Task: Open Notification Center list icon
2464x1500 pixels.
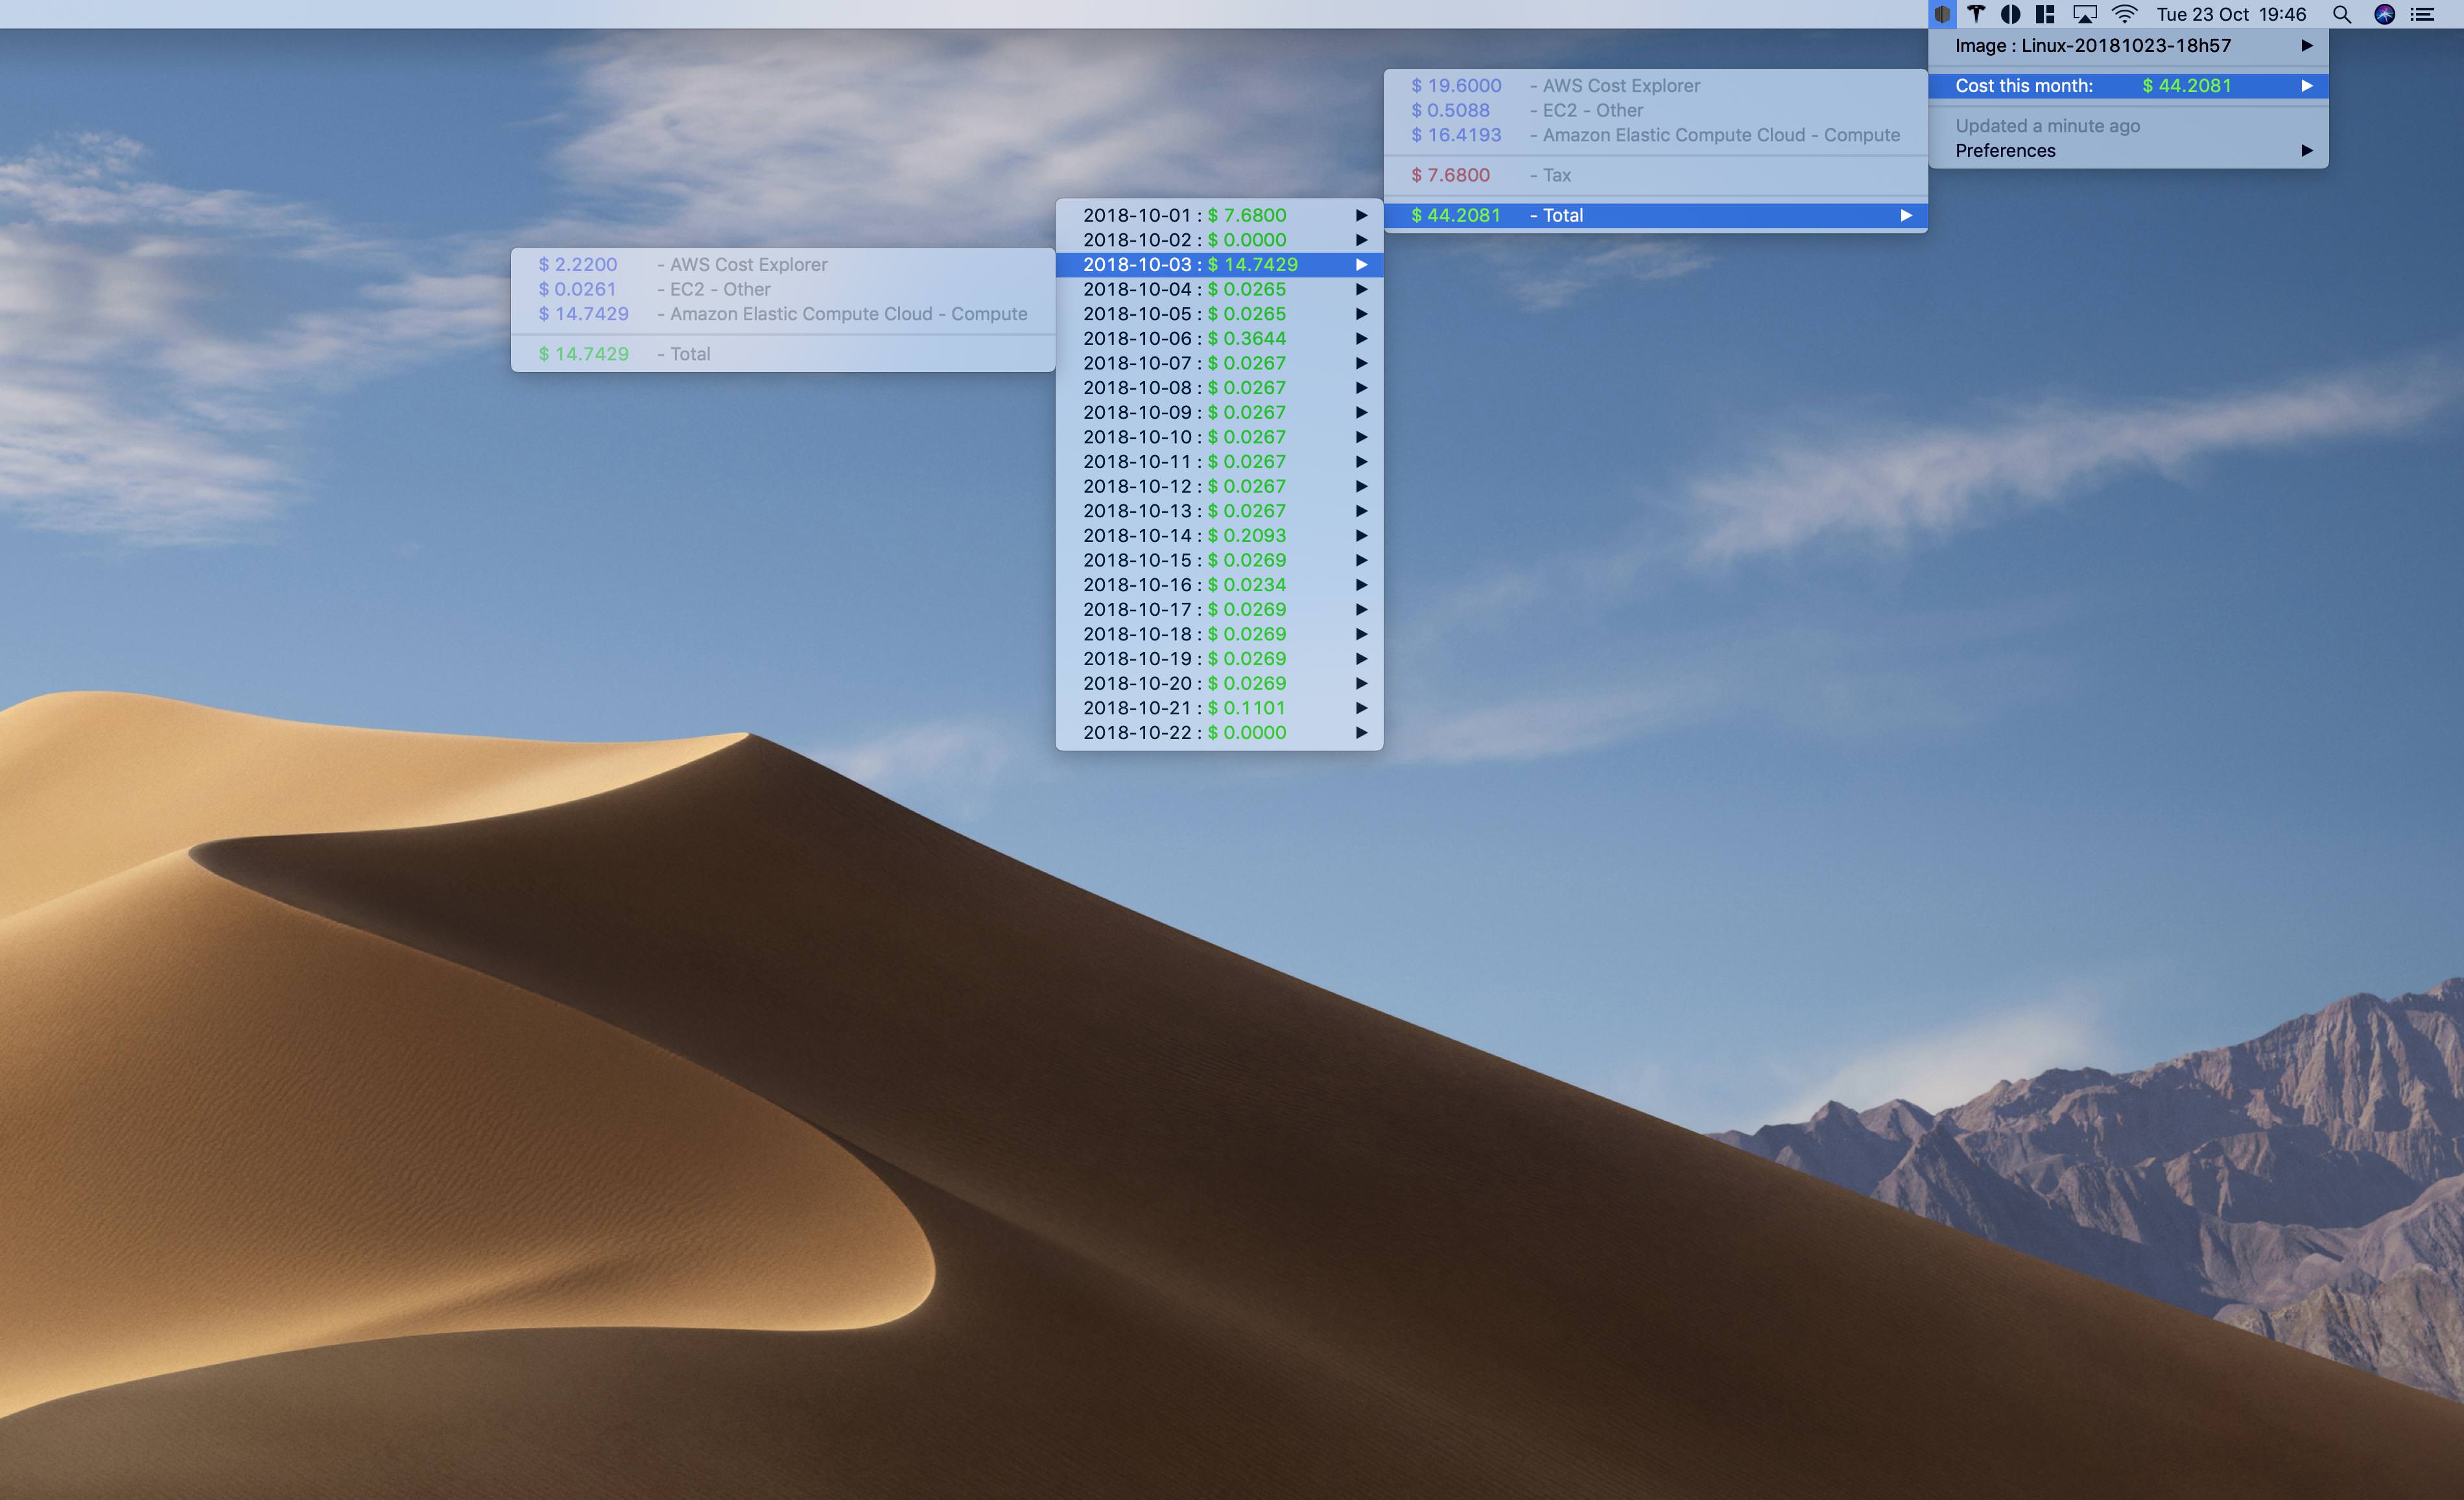Action: (x=2422, y=14)
